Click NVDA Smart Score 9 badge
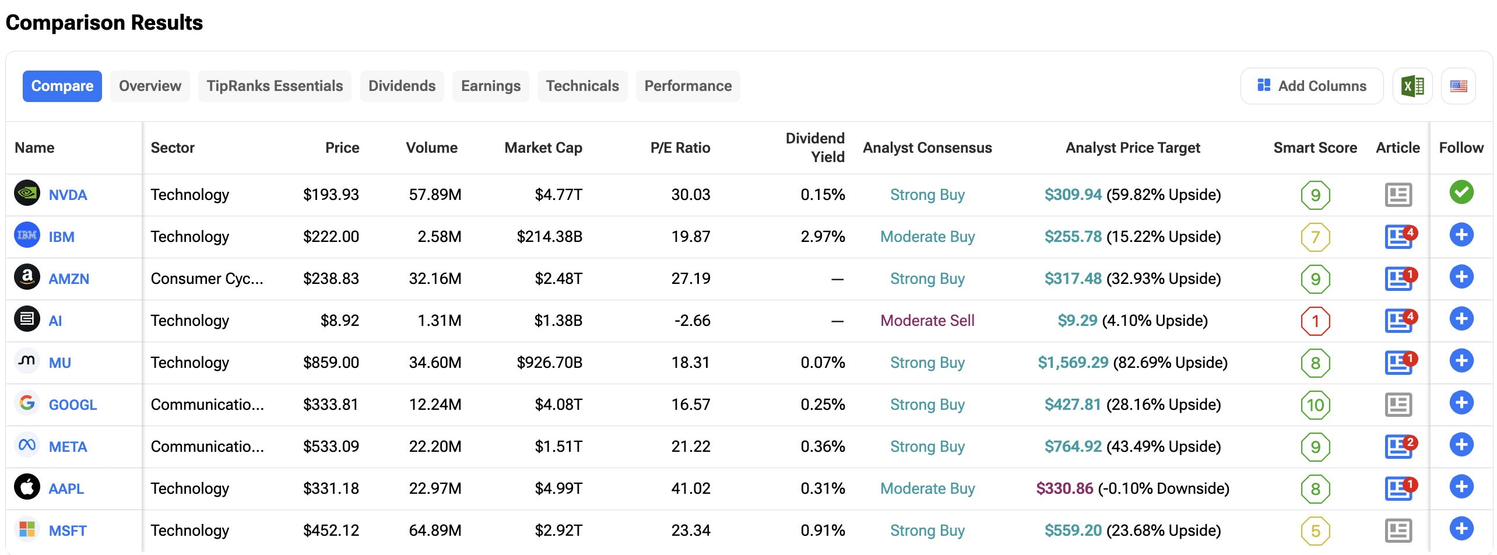Viewport: 1497px width, 555px height. click(1315, 195)
